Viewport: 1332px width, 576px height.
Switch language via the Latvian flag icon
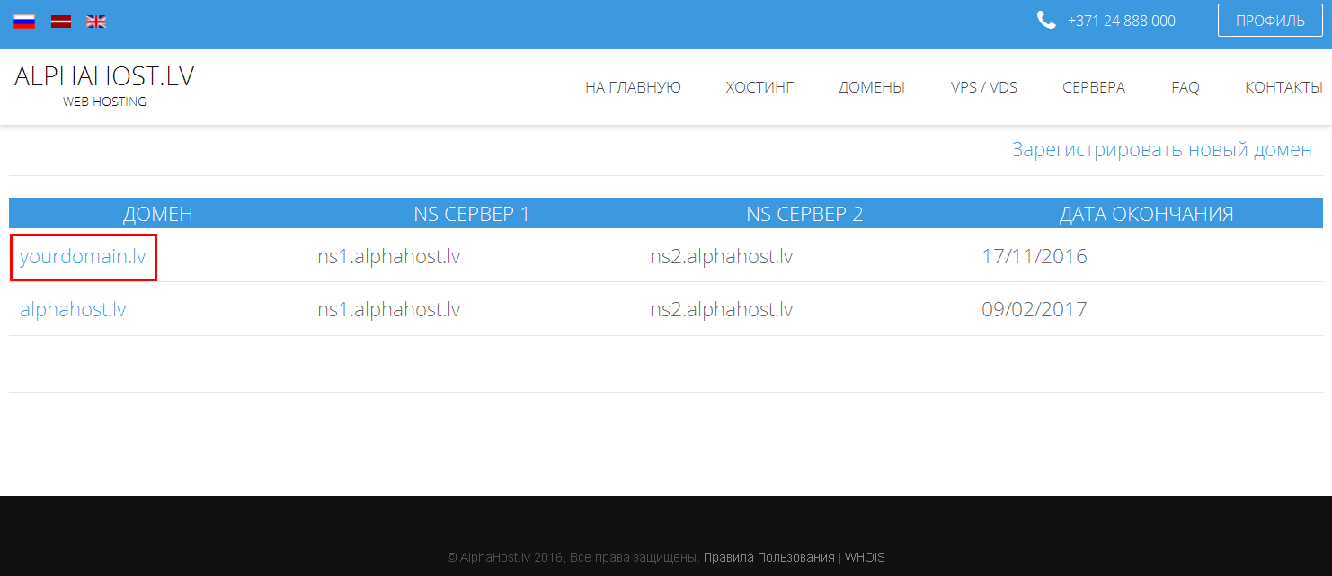pos(61,22)
